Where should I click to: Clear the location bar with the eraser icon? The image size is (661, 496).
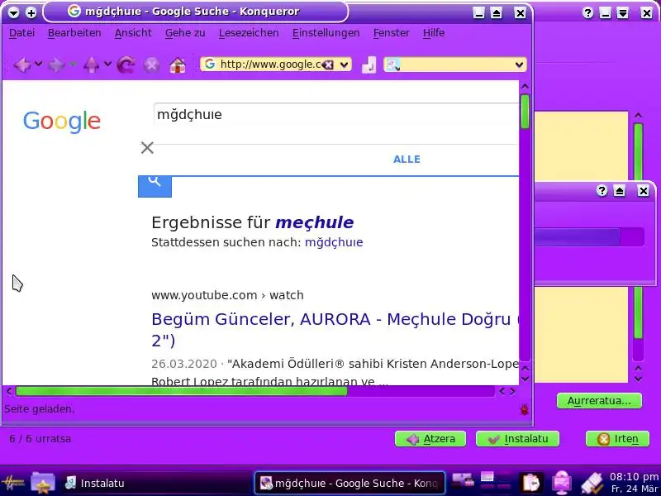pyautogui.click(x=328, y=64)
